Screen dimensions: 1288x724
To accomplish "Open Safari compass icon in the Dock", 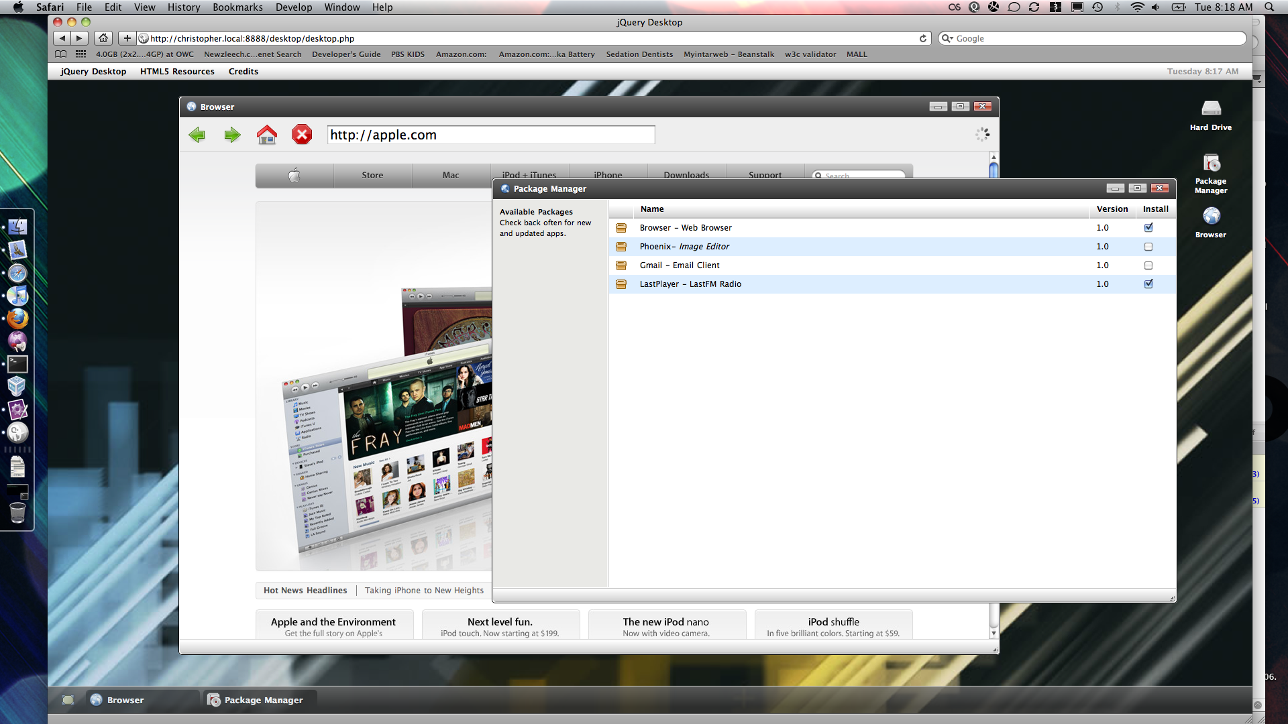I will (x=17, y=273).
